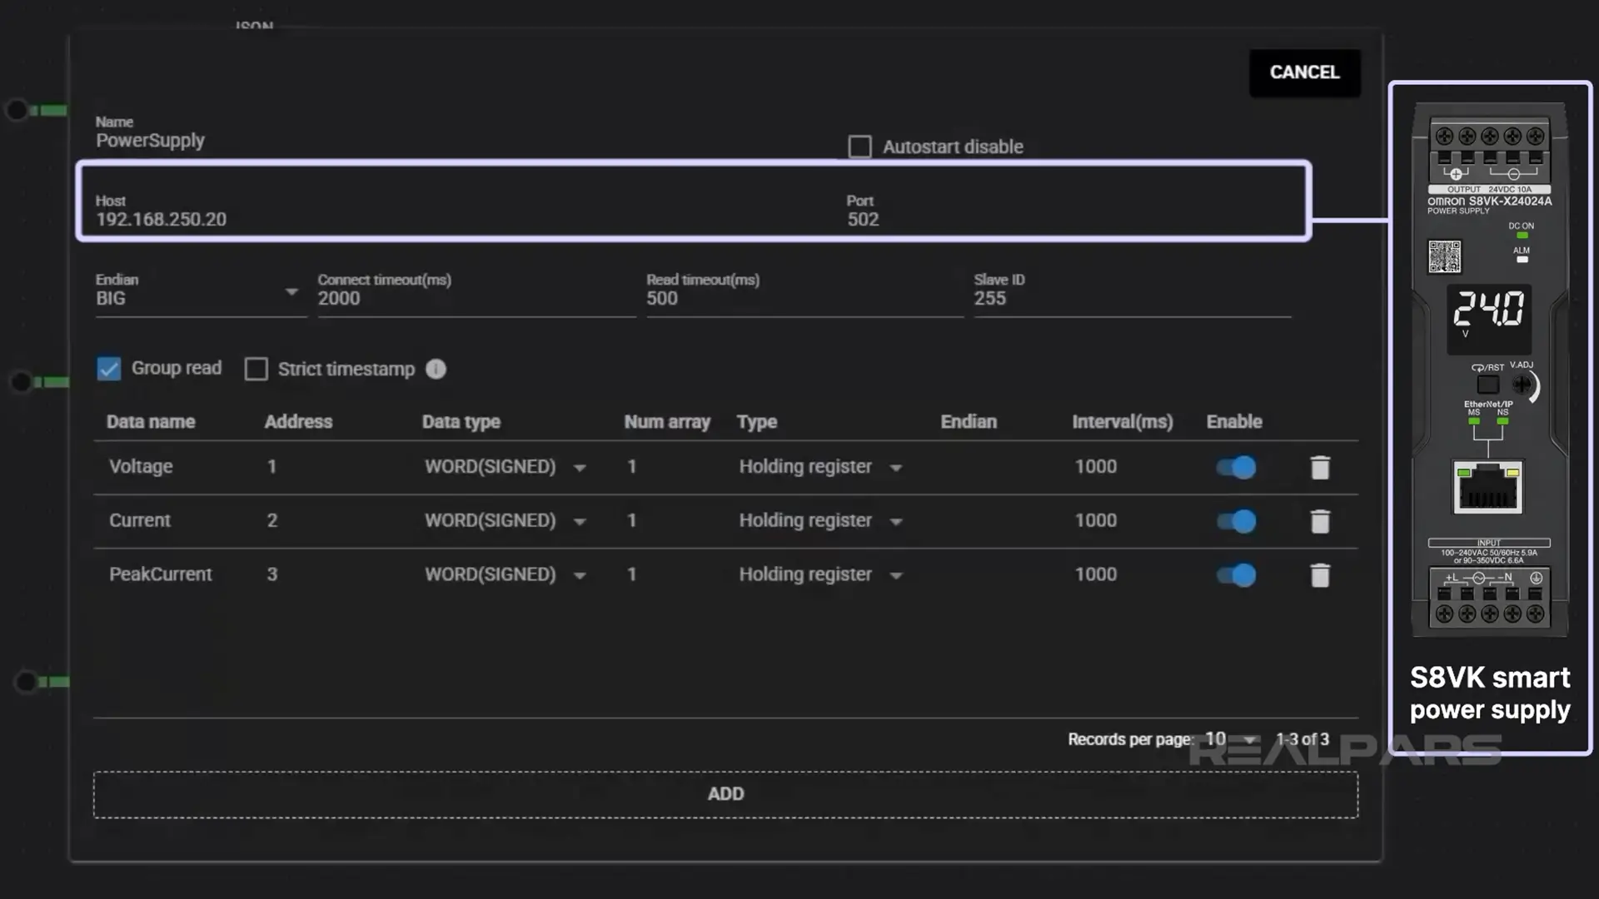Open Current data type dropdown
This screenshot has width=1599, height=899.
pos(506,521)
